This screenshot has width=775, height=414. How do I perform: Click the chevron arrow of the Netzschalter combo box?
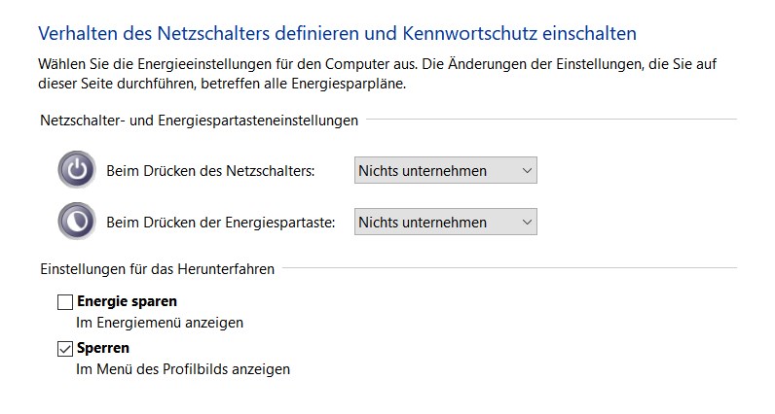(x=527, y=171)
